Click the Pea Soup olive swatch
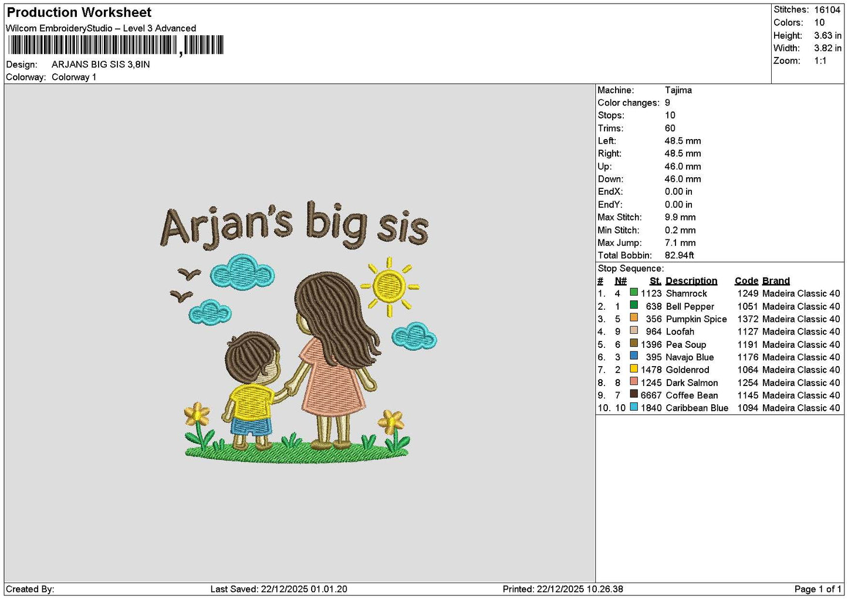 coord(634,343)
